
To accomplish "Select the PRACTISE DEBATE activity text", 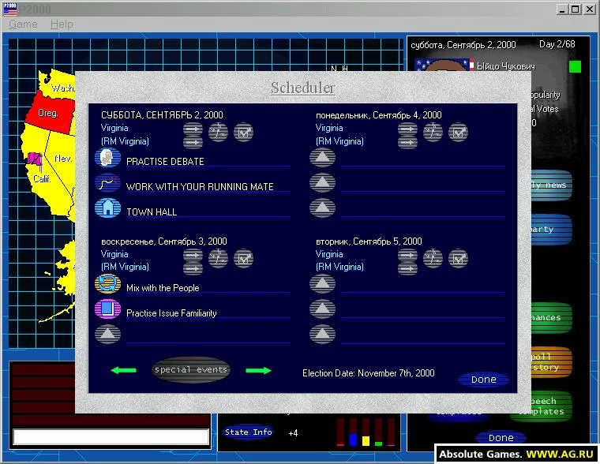I will 165,162.
